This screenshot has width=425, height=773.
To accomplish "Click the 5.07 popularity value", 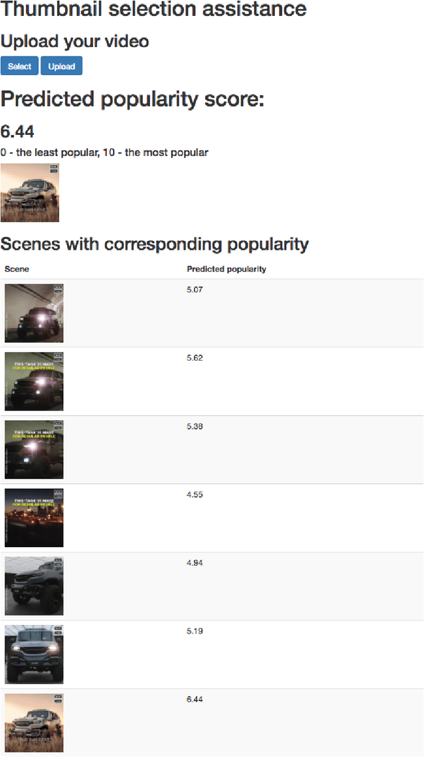I will 195,290.
